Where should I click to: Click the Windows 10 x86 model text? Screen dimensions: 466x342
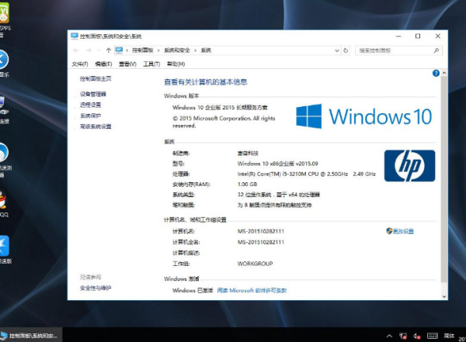(x=277, y=164)
